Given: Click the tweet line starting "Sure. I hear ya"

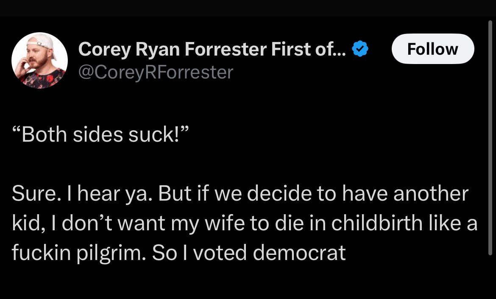Looking at the screenshot, I should tap(240, 194).
